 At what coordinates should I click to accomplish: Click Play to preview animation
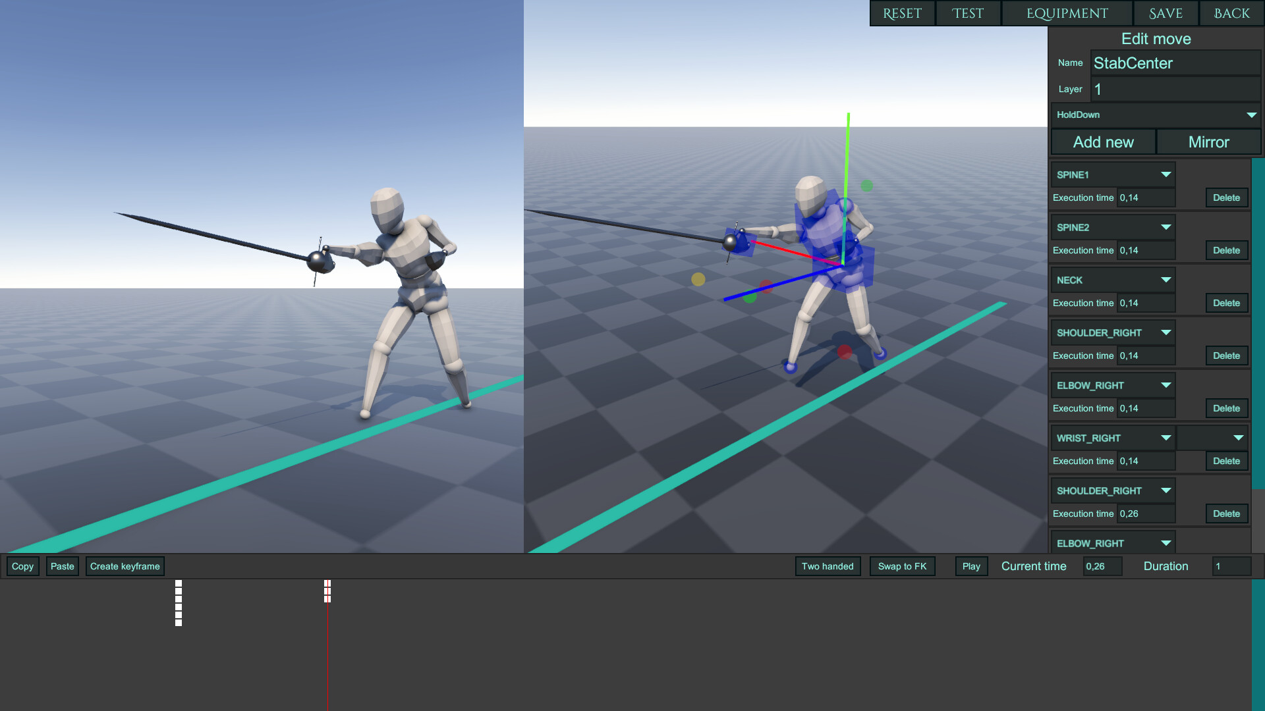971,566
